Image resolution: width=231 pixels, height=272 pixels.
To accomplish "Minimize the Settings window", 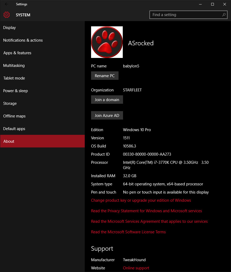I will click(x=200, y=4).
